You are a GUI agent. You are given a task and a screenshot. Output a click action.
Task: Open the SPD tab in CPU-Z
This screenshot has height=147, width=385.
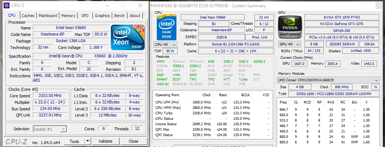[x=85, y=15]
